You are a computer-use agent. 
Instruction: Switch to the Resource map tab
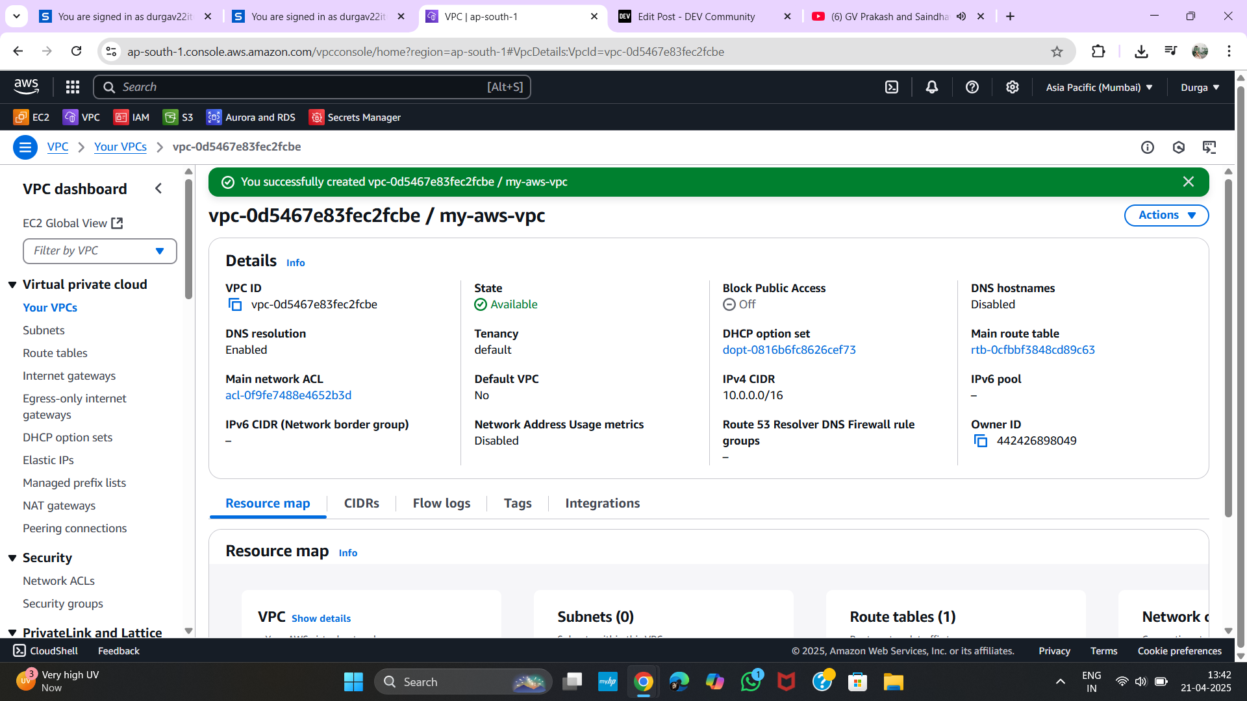(268, 504)
